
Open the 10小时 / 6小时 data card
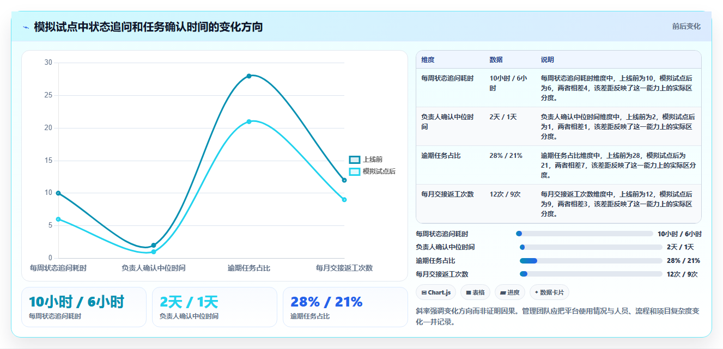tap(84, 307)
